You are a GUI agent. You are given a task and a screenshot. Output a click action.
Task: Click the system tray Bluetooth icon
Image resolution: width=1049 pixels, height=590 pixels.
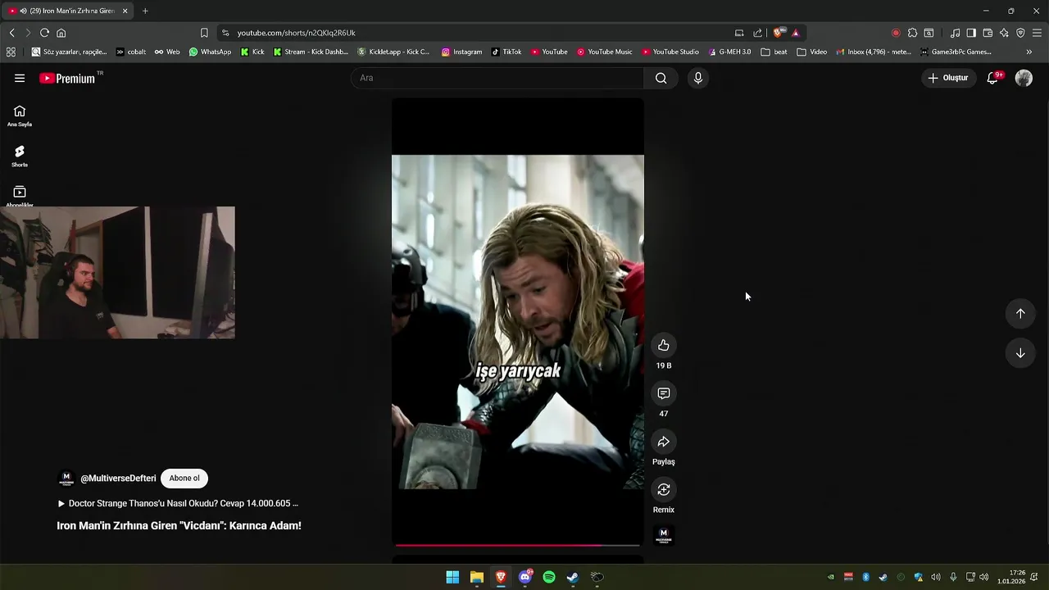(865, 577)
